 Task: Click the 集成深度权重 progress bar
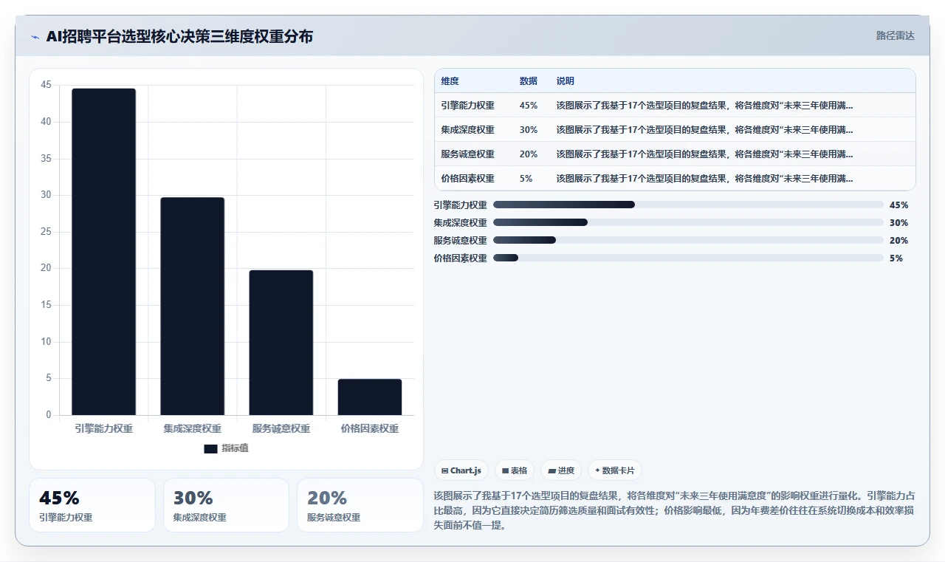[688, 222]
